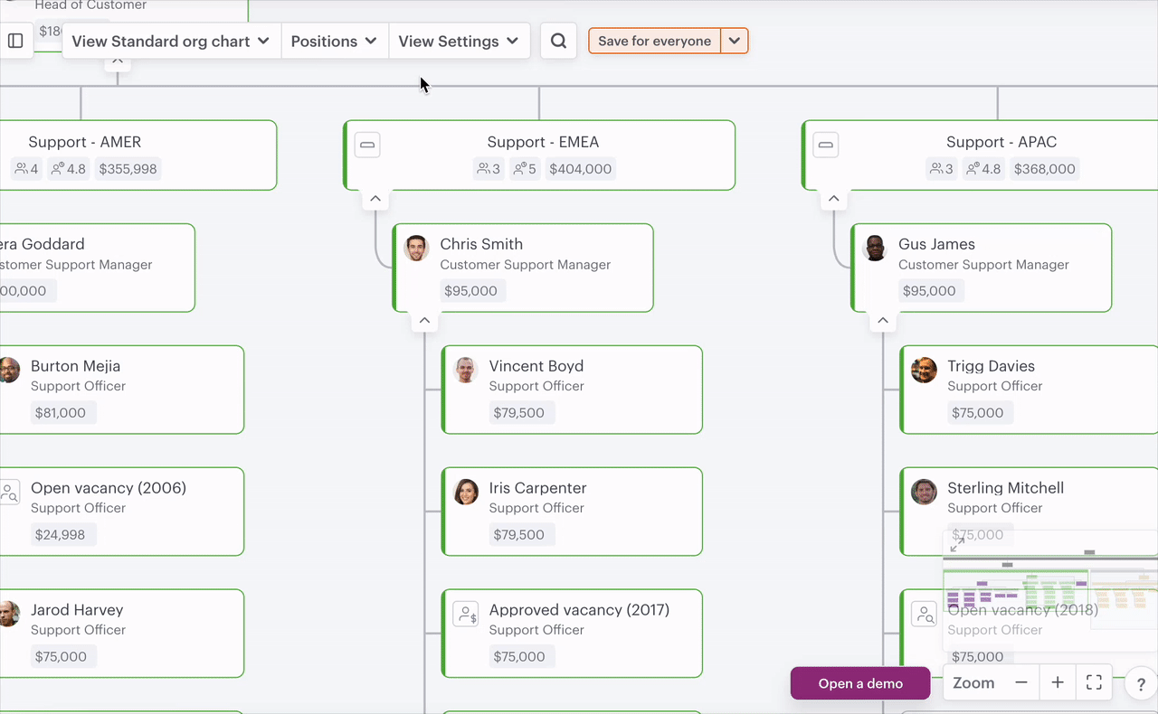Collapse Chris Smith's direct reports
The image size is (1158, 714).
tap(424, 321)
